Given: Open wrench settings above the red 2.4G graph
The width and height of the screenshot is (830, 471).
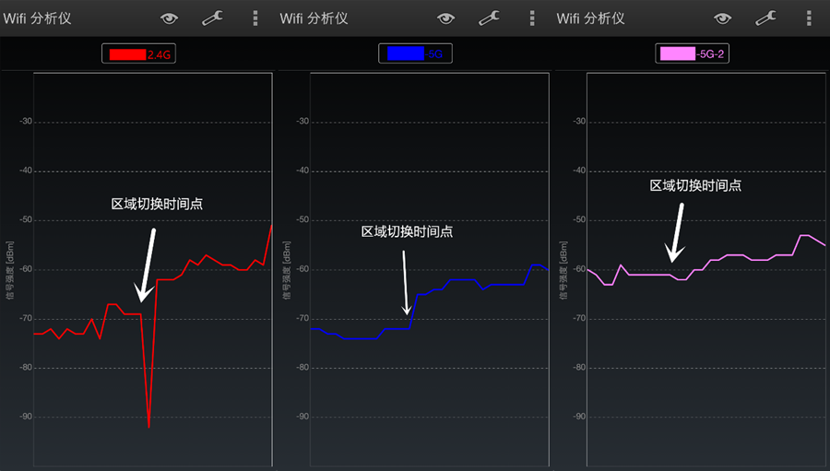Looking at the screenshot, I should tap(213, 18).
